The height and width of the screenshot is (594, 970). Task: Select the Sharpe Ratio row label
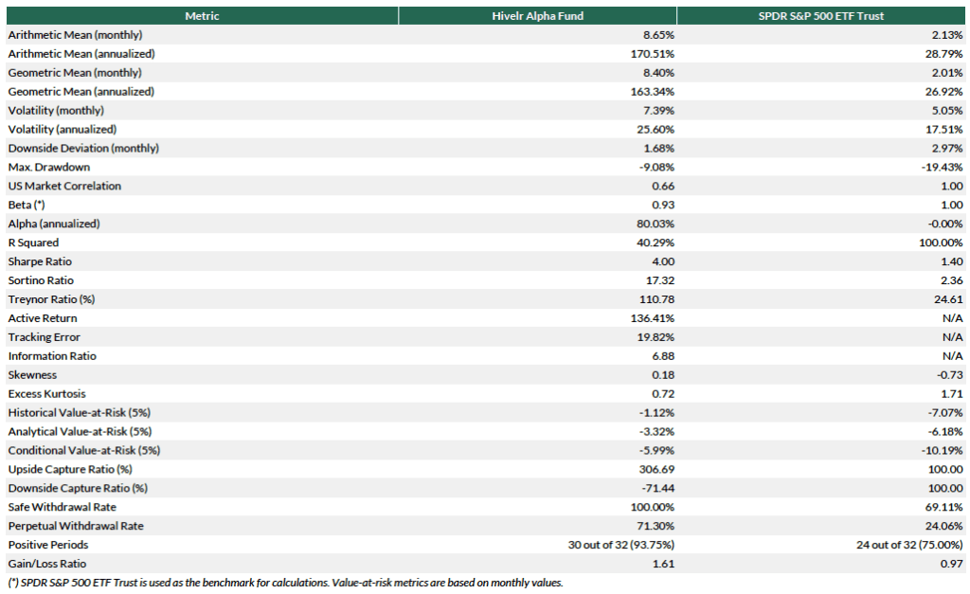tap(40, 261)
